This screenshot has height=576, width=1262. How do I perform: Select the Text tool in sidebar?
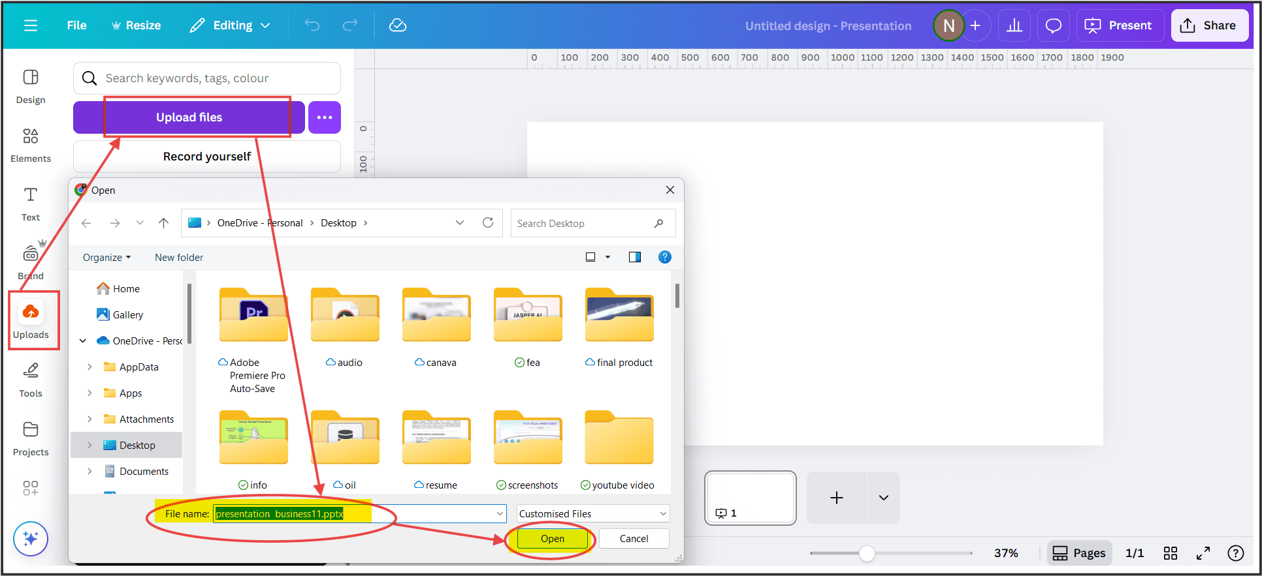[31, 204]
